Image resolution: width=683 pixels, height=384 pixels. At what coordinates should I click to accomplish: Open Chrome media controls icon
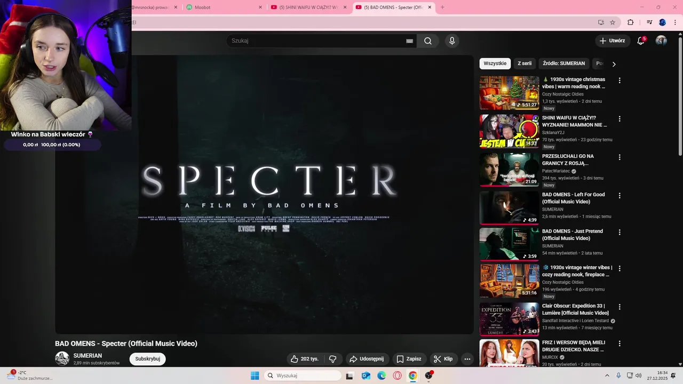pos(649,22)
